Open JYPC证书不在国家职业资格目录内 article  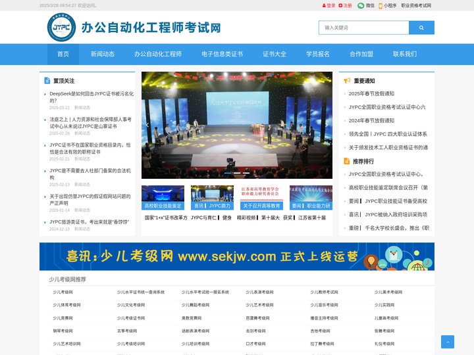point(90,149)
